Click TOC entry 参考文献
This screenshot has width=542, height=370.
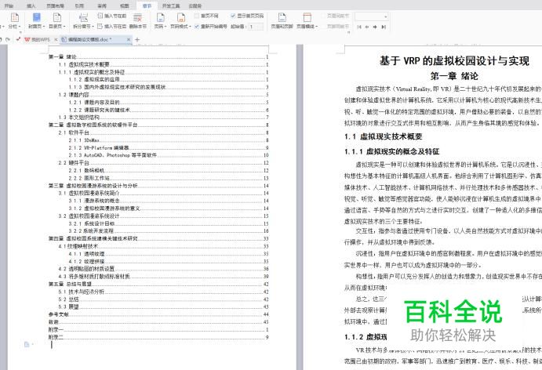158,314
